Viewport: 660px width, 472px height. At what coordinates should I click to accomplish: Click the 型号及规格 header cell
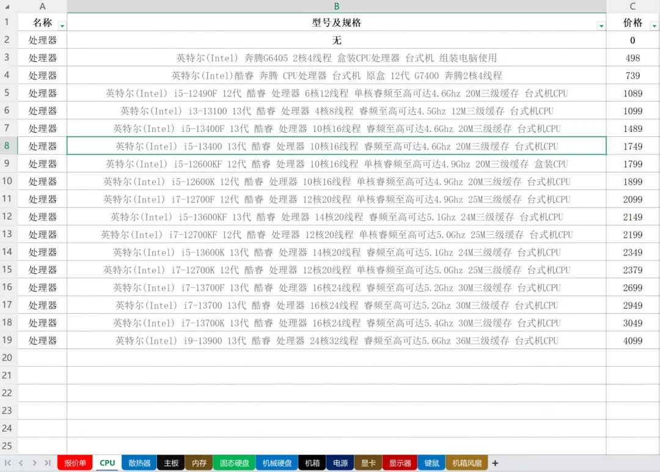point(336,22)
